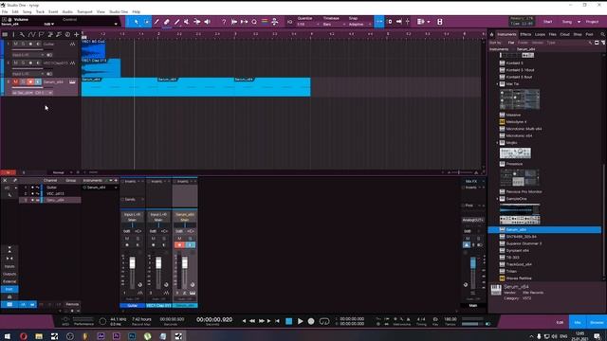Toggle record arm on Serum_x64 track
This screenshot has width=607, height=341.
pyautogui.click(x=30, y=82)
